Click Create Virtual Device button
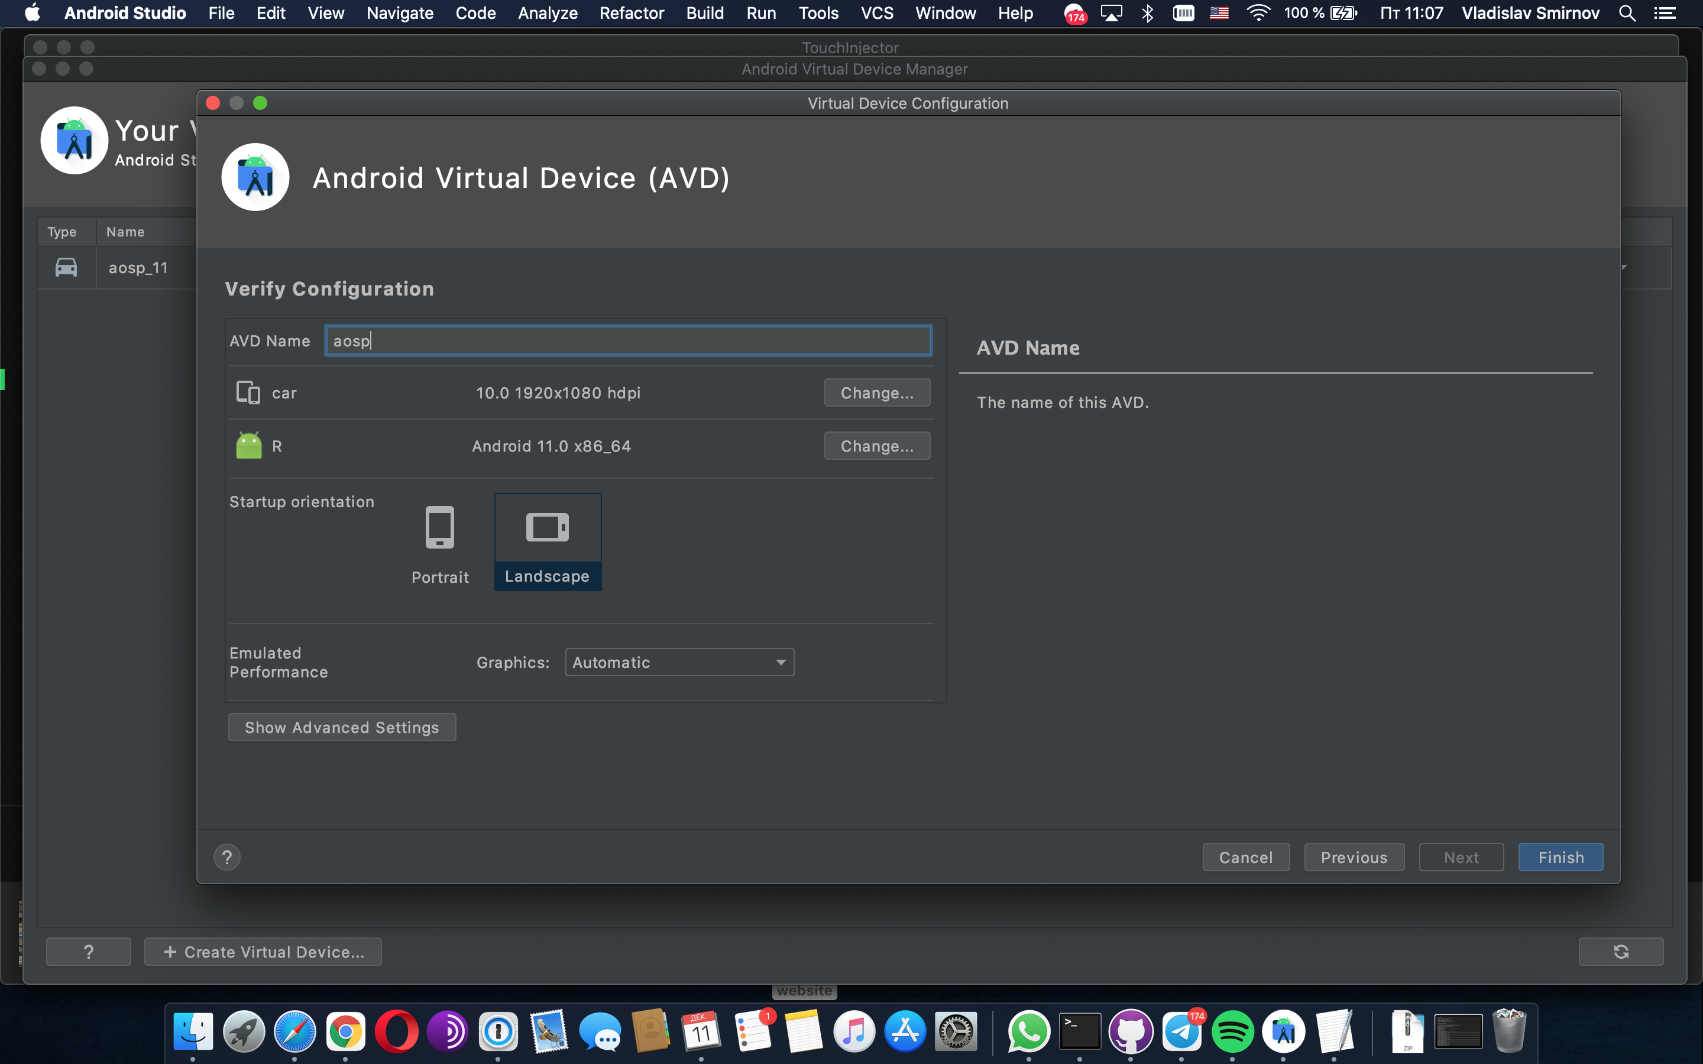1703x1064 pixels. pos(263,952)
